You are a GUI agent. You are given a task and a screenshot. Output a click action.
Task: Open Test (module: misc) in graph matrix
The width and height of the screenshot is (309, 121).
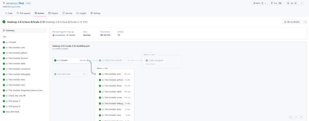pyautogui.click(x=115, y=115)
